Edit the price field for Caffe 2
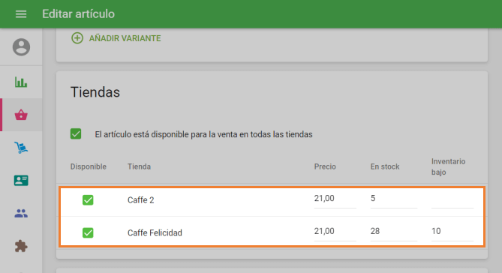Image resolution: width=502 pixels, height=273 pixels. coord(335,199)
